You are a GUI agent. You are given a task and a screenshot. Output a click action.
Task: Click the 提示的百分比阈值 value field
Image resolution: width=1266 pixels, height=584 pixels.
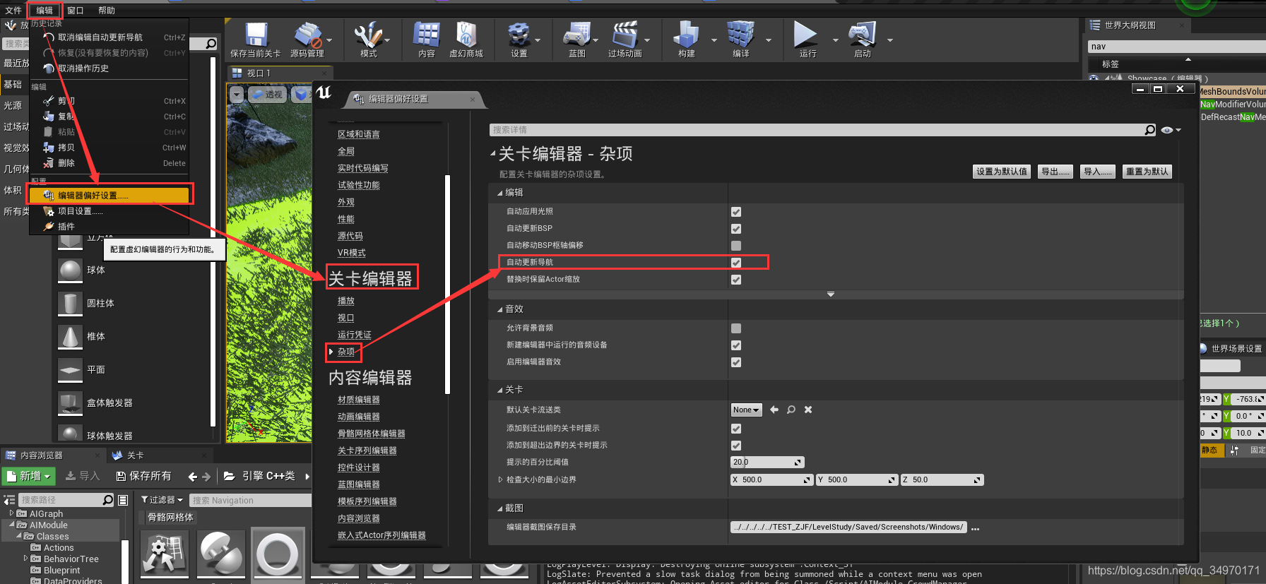(767, 463)
